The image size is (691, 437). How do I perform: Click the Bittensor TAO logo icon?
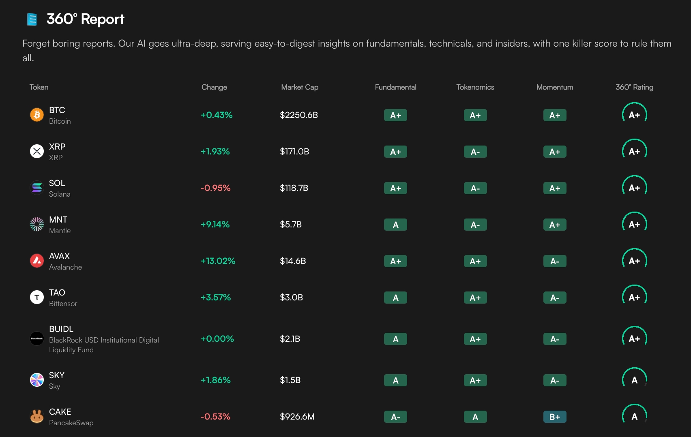pyautogui.click(x=37, y=297)
